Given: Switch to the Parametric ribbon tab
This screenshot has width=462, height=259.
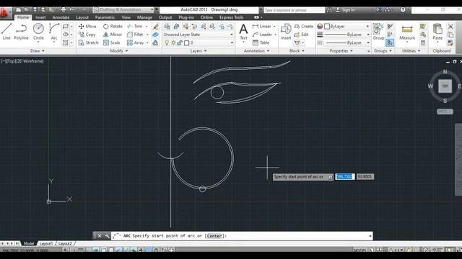Looking at the screenshot, I should [x=105, y=17].
